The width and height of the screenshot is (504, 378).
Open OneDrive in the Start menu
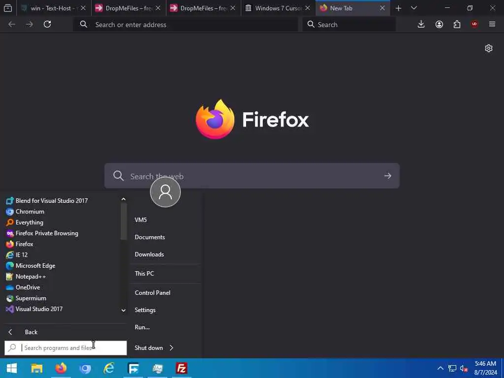[23, 287]
